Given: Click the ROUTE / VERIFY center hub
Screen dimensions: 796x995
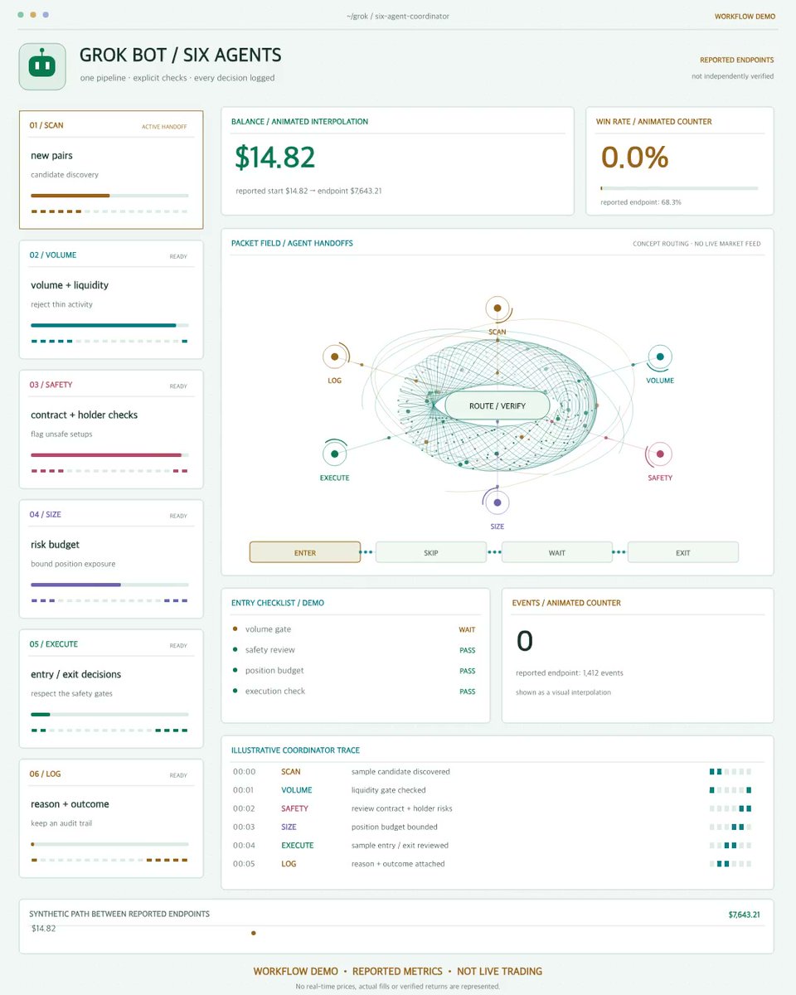Looking at the screenshot, I should 498,406.
